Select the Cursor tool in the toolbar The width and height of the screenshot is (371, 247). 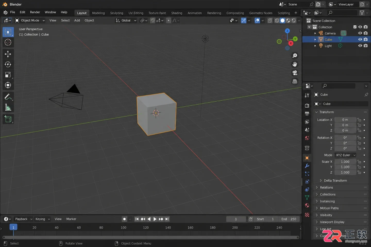[8, 42]
